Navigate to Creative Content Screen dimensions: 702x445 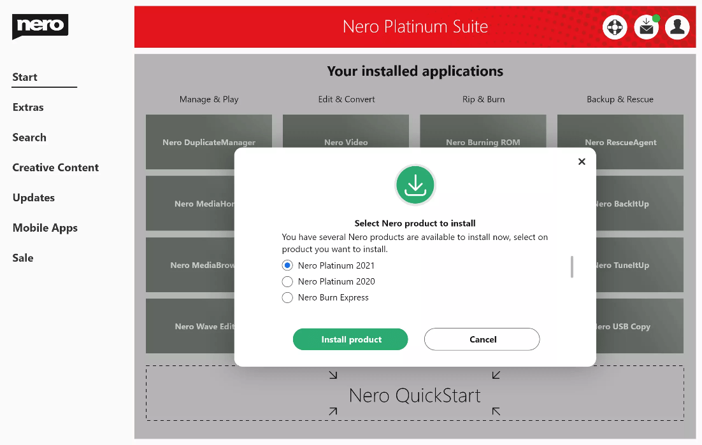(x=55, y=167)
